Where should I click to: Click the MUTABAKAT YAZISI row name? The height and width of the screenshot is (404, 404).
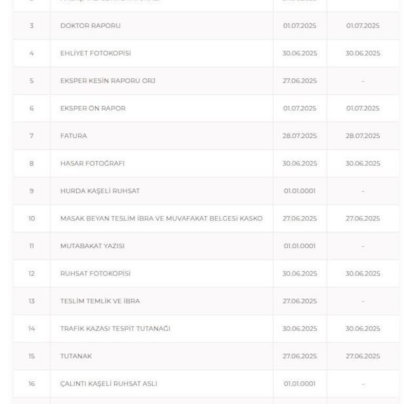click(92, 246)
